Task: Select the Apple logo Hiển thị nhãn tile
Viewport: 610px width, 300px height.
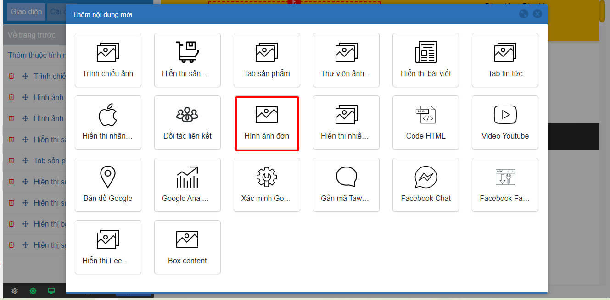Action: coord(108,122)
